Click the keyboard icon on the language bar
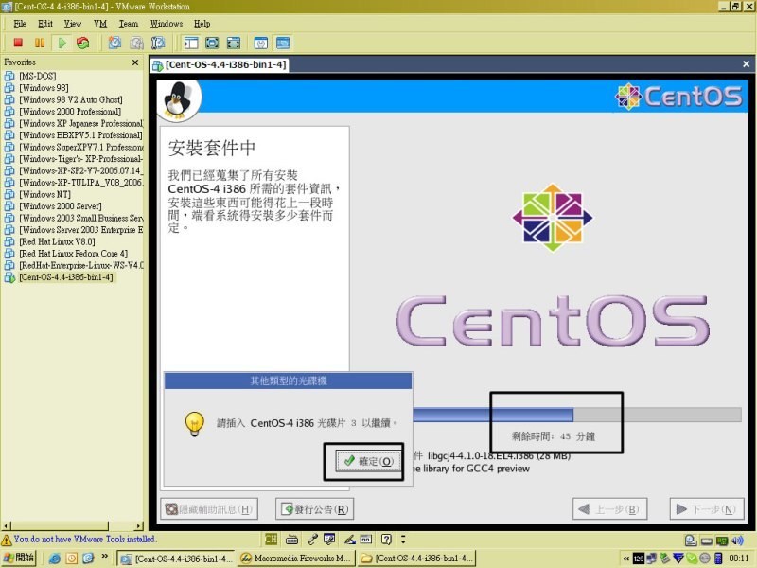The image size is (757, 568). tap(291, 539)
